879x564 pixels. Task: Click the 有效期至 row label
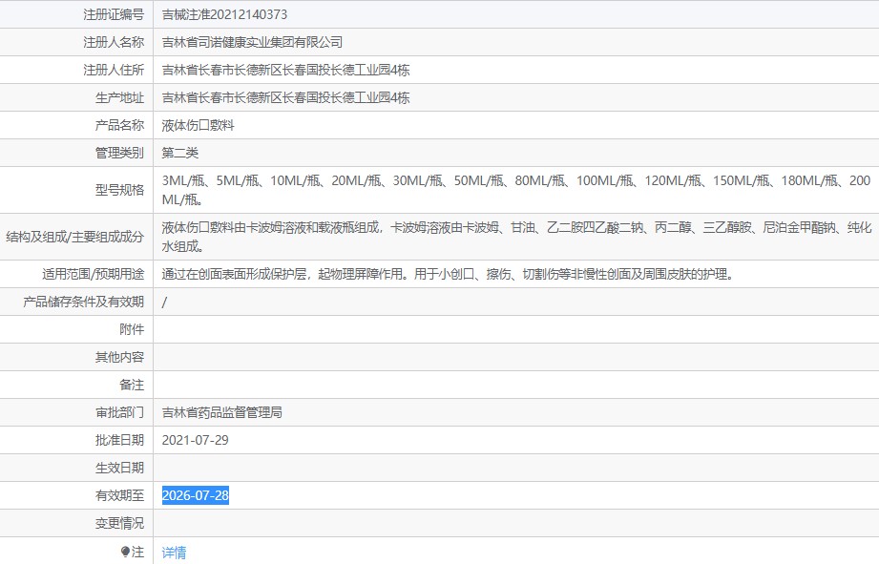[119, 495]
